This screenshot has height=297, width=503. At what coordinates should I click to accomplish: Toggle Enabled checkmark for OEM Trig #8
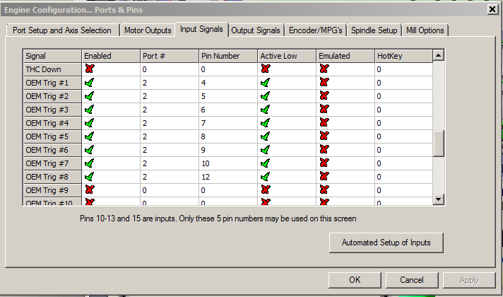click(x=89, y=177)
